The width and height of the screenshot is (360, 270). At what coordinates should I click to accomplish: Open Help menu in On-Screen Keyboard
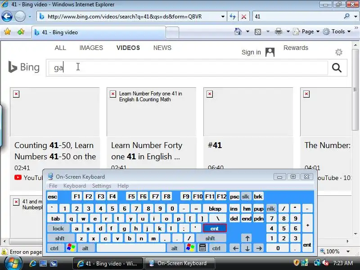click(x=123, y=186)
